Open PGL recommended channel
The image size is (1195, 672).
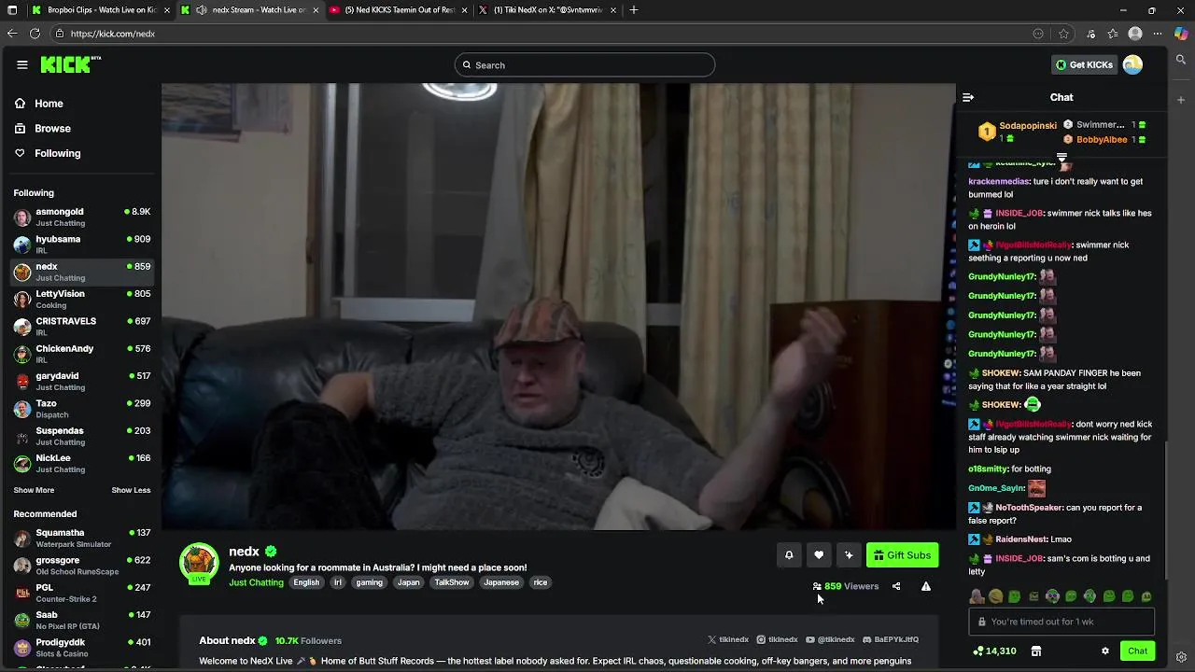coord(82,593)
